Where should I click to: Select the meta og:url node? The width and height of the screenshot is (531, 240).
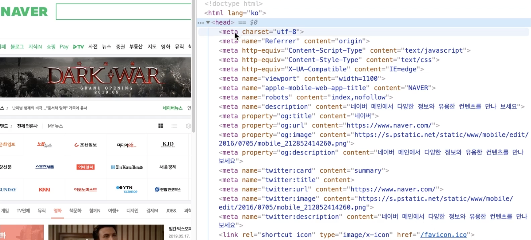point(329,126)
